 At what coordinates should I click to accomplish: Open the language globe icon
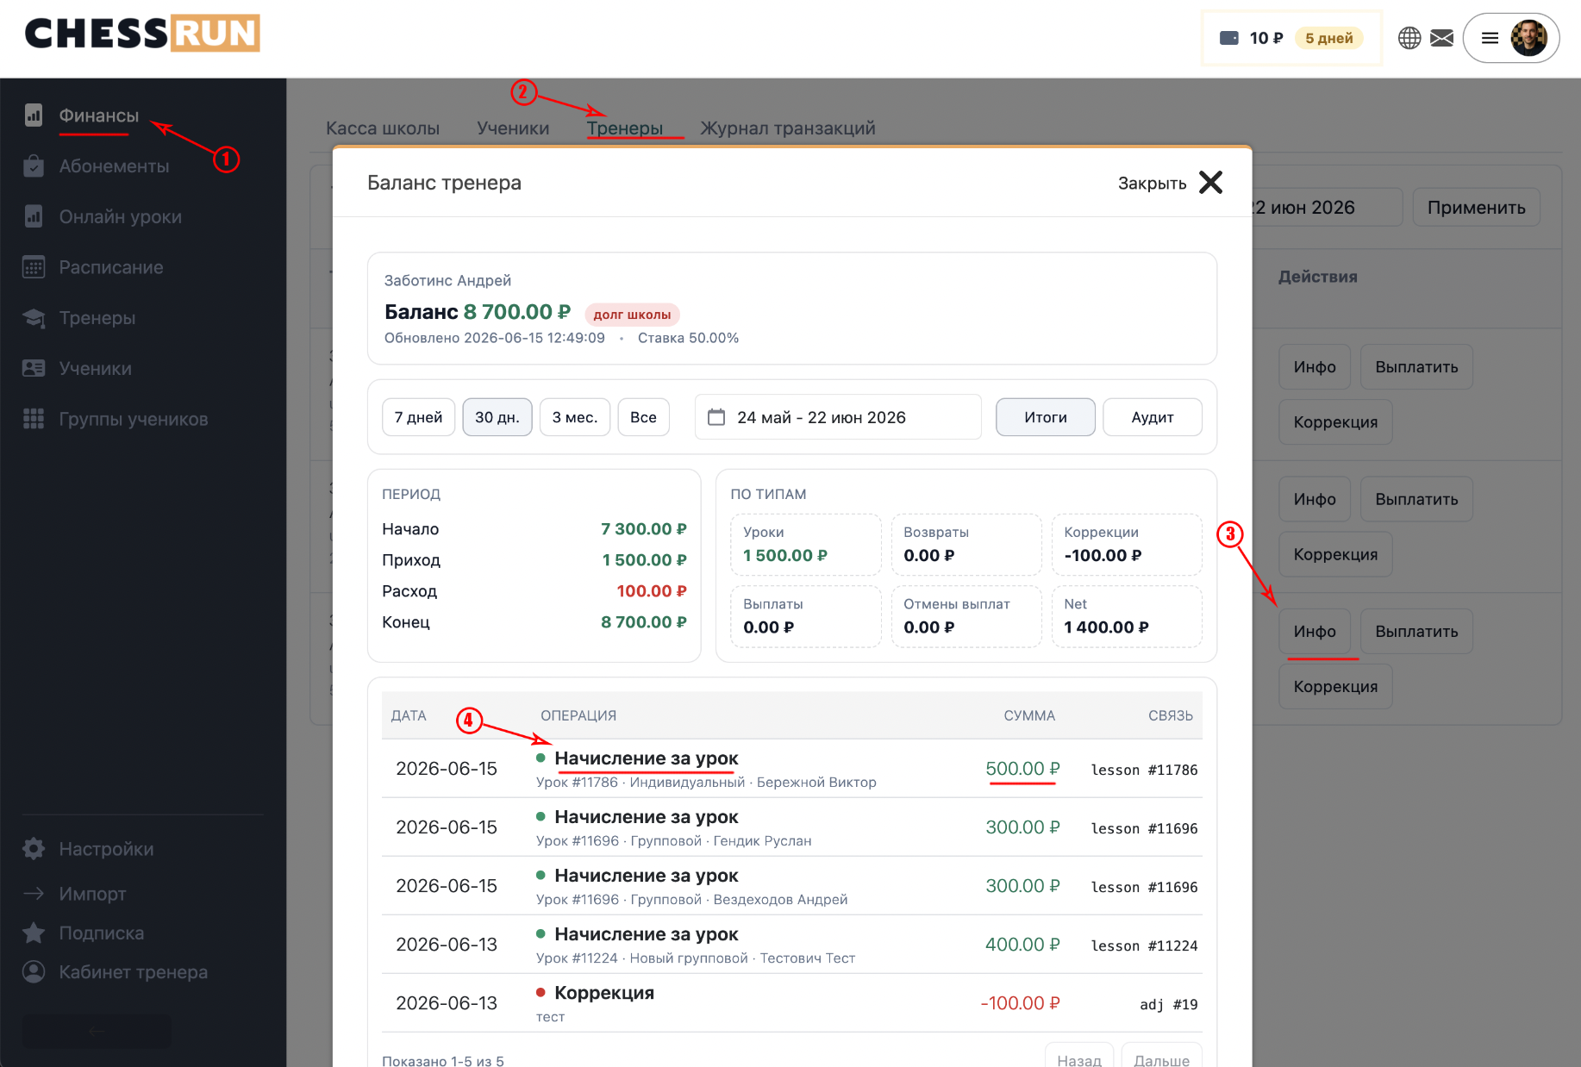[x=1409, y=38]
